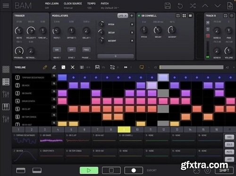Open the Wave 1 SIN selector

57,50
